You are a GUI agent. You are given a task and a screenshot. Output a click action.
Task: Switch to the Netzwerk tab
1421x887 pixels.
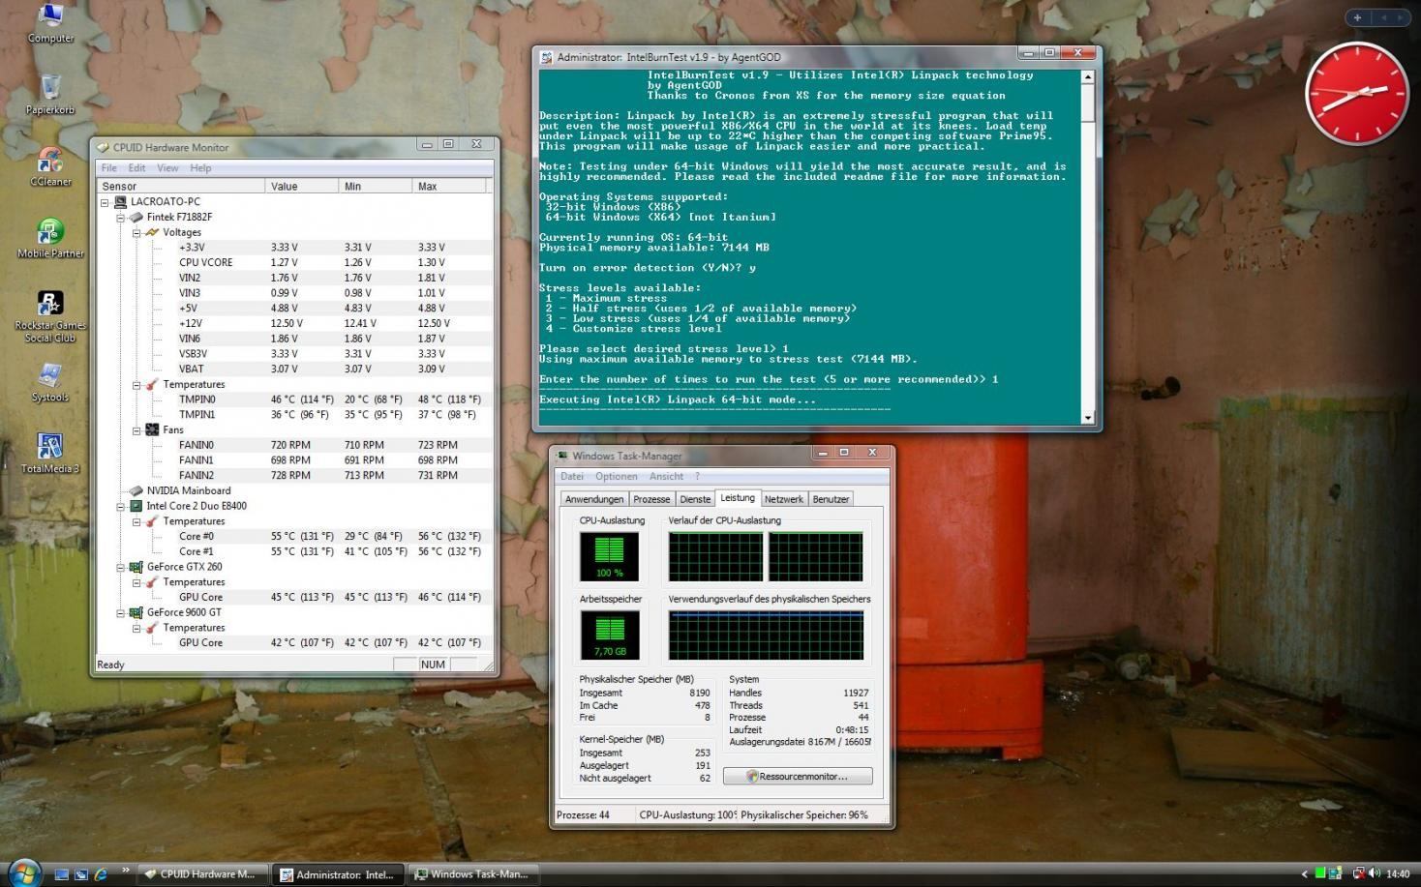pyautogui.click(x=783, y=499)
